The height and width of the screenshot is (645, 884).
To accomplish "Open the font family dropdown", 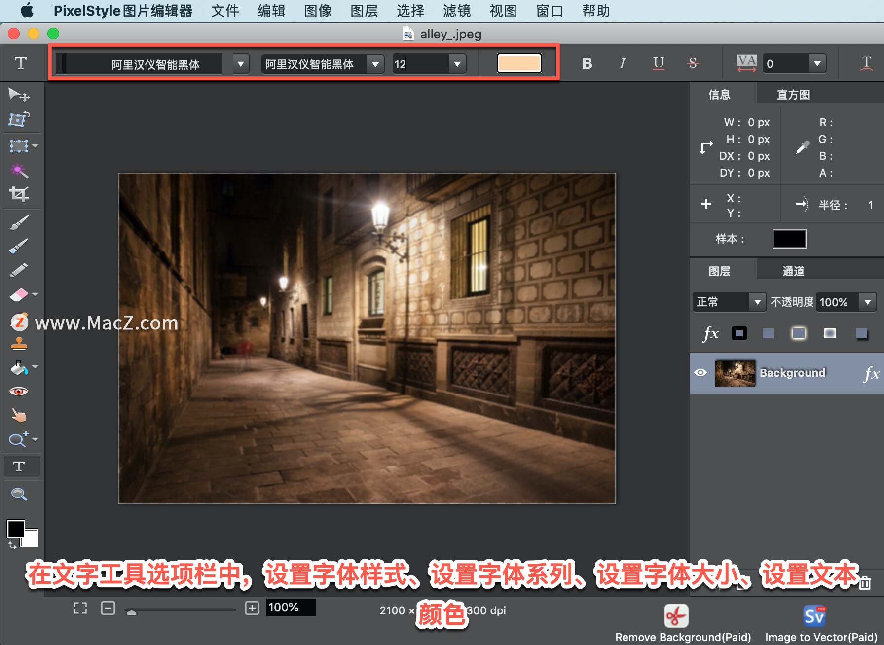I will click(375, 64).
